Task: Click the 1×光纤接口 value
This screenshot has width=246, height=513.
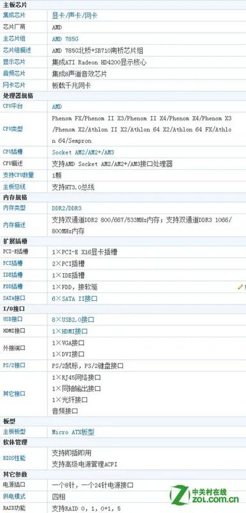Action: [x=70, y=399]
